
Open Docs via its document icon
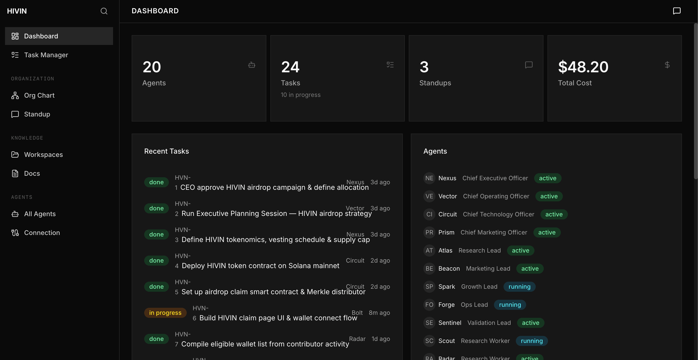click(x=15, y=173)
